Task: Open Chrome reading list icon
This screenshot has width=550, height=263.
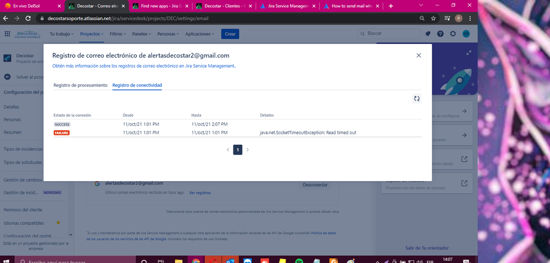Action: (447, 18)
